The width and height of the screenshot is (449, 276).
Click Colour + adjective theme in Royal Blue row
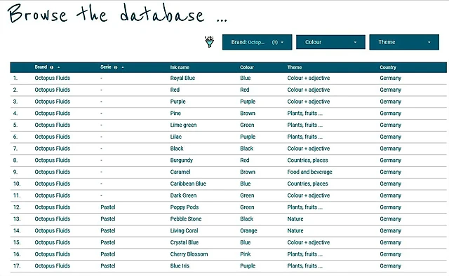[x=309, y=78]
